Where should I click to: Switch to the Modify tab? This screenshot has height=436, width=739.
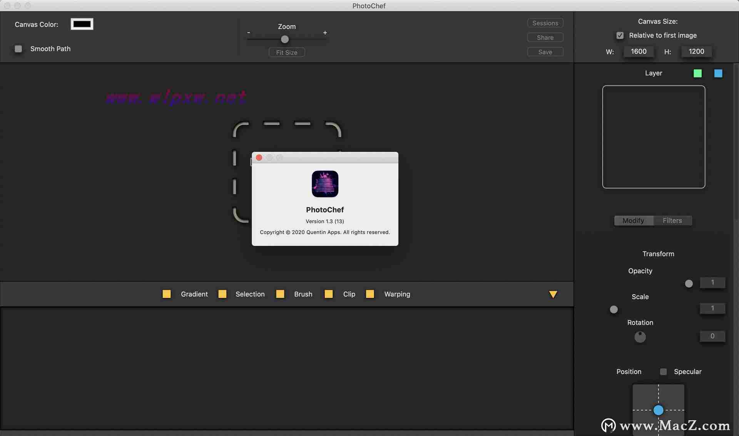633,220
